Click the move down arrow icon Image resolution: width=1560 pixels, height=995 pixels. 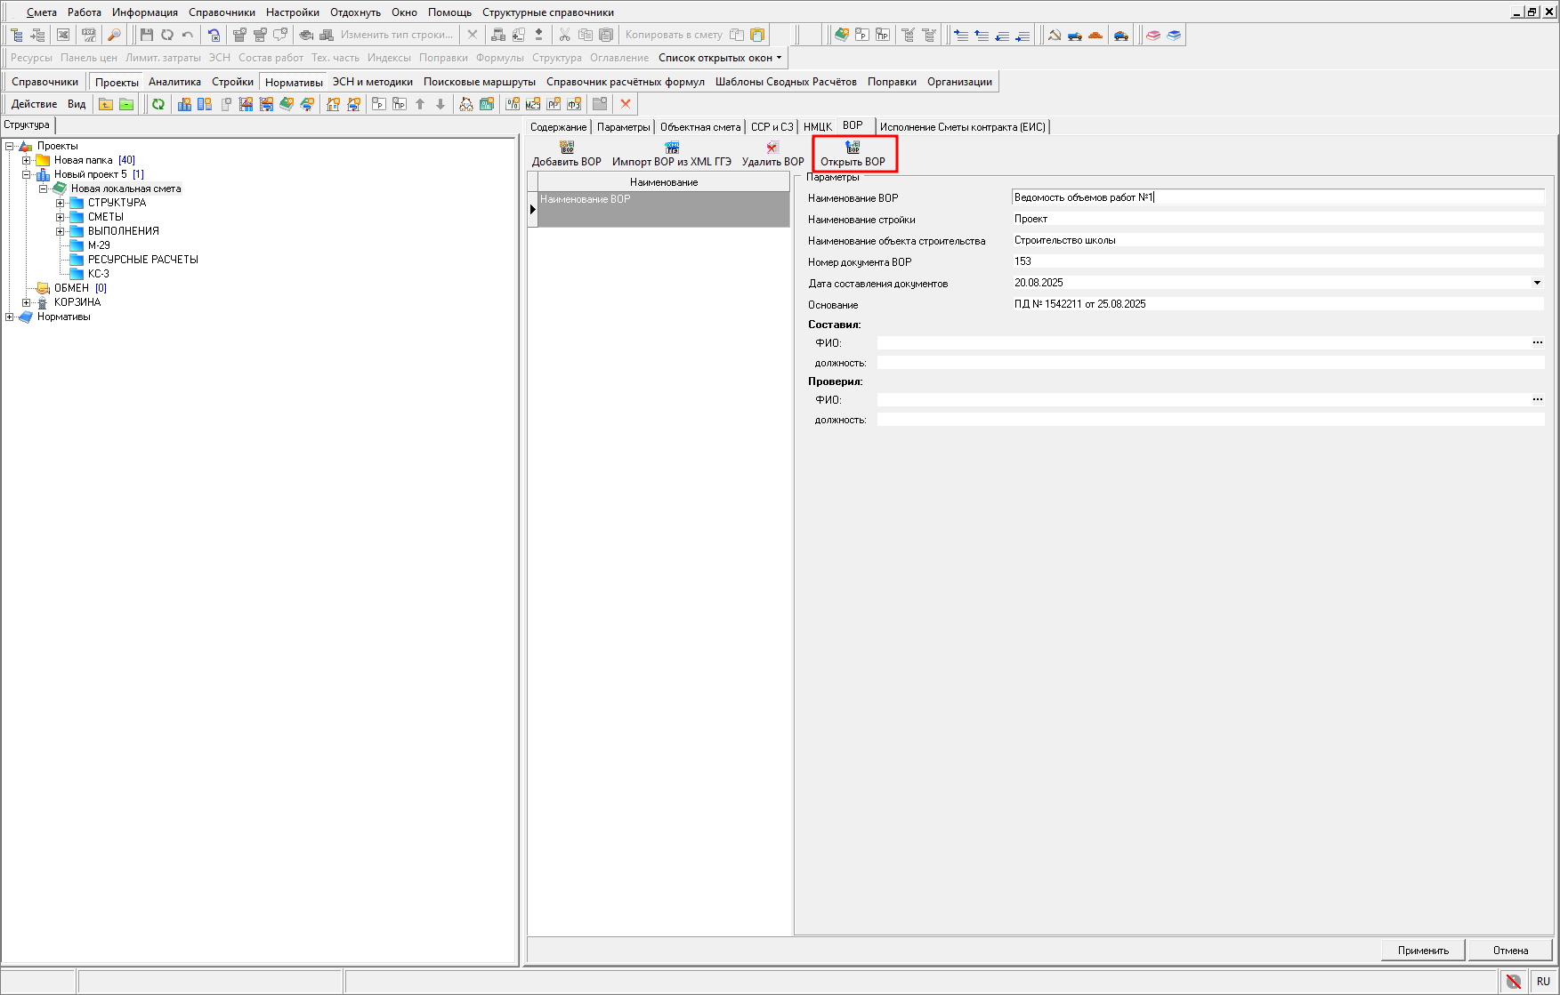pyautogui.click(x=441, y=104)
